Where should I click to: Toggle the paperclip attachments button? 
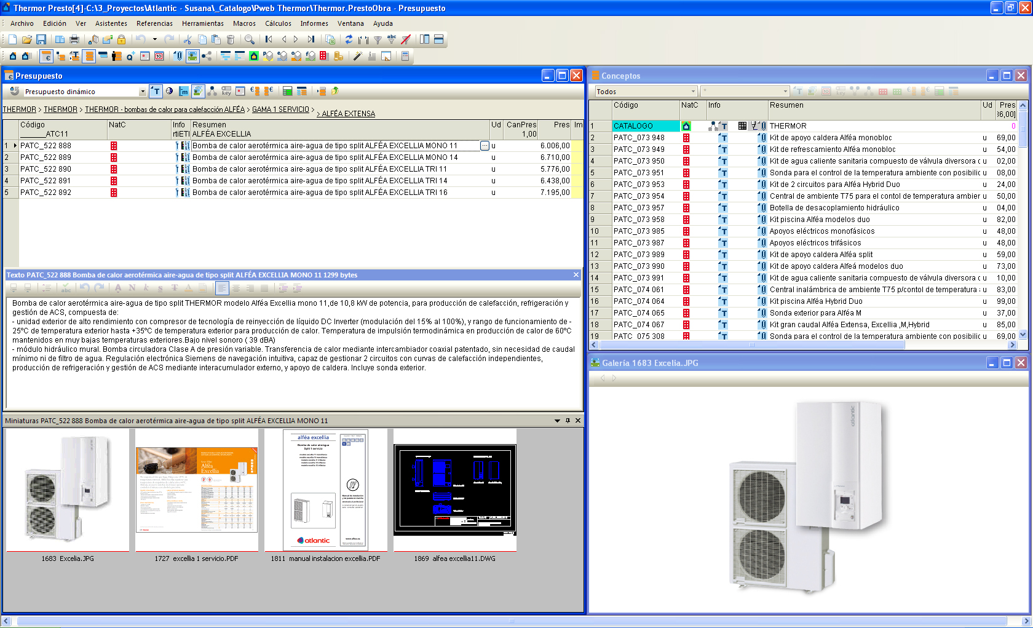178,56
